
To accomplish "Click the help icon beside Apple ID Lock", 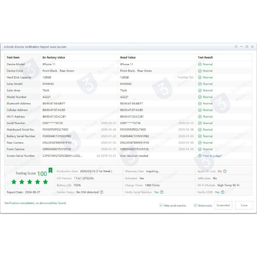I will coord(225,171).
